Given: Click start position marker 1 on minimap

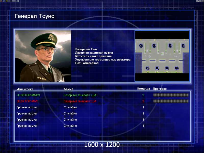Looking at the screenshot, I should (147, 68).
